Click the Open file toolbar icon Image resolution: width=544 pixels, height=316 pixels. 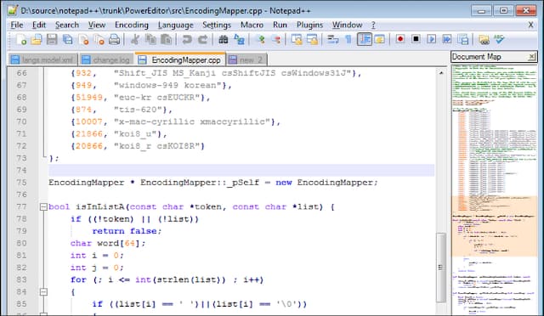point(37,40)
